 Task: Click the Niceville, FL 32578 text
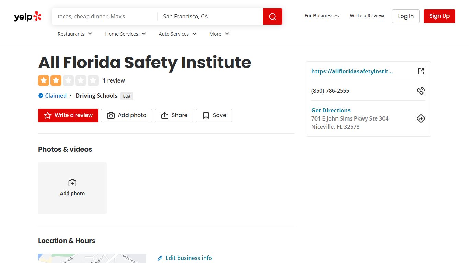pyautogui.click(x=335, y=127)
